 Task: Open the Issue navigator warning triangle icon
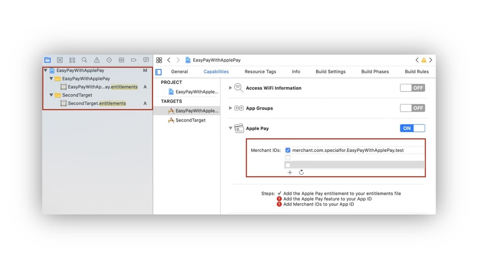(x=97, y=60)
